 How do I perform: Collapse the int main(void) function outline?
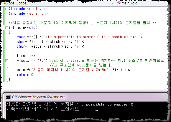[7, 28]
